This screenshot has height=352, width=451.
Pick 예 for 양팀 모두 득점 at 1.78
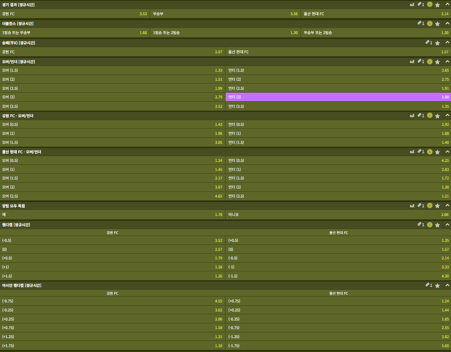coord(112,214)
